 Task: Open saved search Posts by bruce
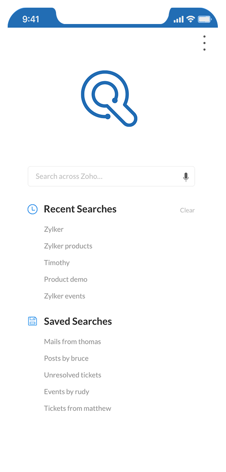tap(66, 358)
